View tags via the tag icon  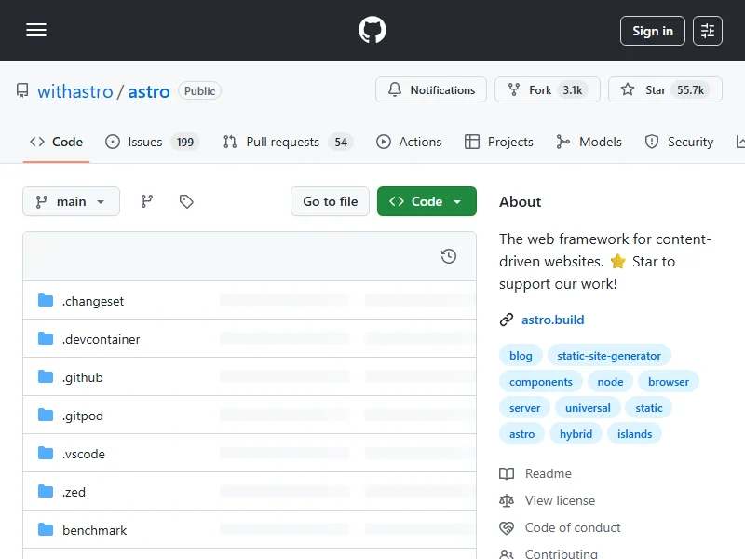pyautogui.click(x=186, y=201)
